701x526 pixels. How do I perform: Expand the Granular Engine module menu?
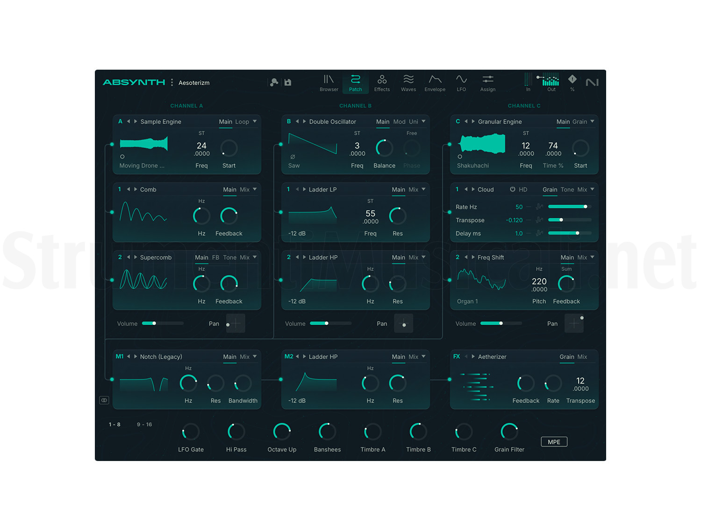[592, 122]
